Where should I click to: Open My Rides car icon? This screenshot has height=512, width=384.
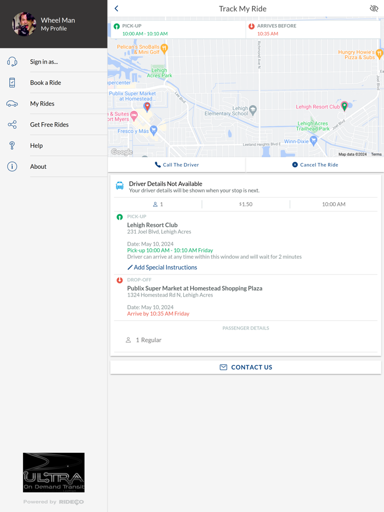pos(12,104)
